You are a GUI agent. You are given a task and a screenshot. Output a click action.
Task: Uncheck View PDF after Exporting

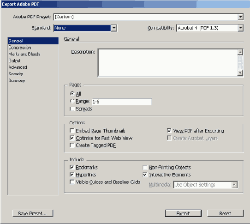(169, 131)
